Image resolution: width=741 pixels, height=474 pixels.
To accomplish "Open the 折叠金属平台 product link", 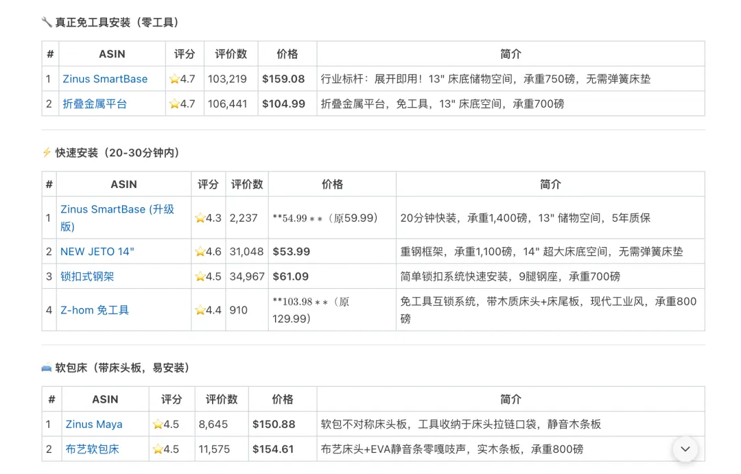I will (95, 104).
